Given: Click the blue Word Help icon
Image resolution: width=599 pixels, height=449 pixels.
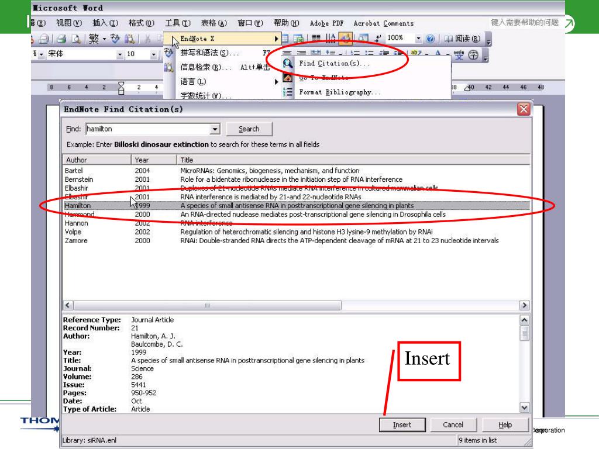Looking at the screenshot, I should pyautogui.click(x=430, y=39).
